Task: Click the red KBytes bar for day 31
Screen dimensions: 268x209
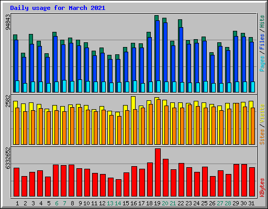Action: 252,182
